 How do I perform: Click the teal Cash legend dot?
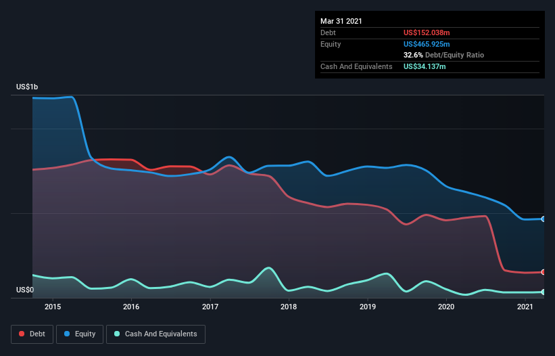click(117, 334)
